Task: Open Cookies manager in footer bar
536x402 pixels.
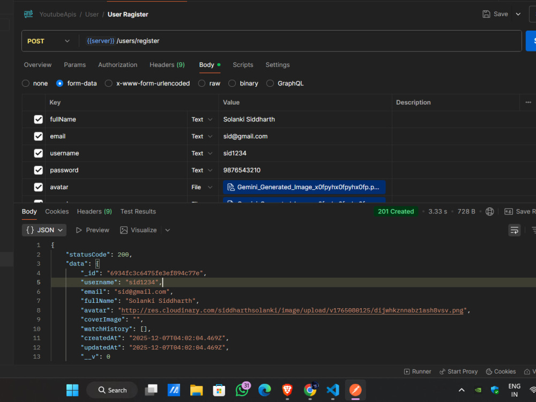Action: point(501,371)
